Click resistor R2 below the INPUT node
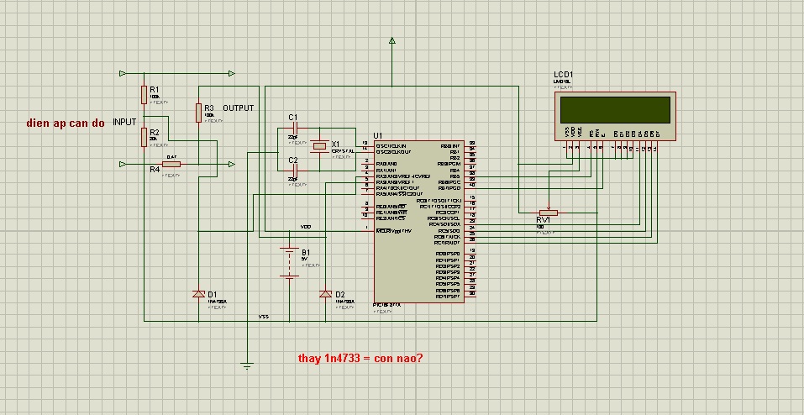 point(144,137)
